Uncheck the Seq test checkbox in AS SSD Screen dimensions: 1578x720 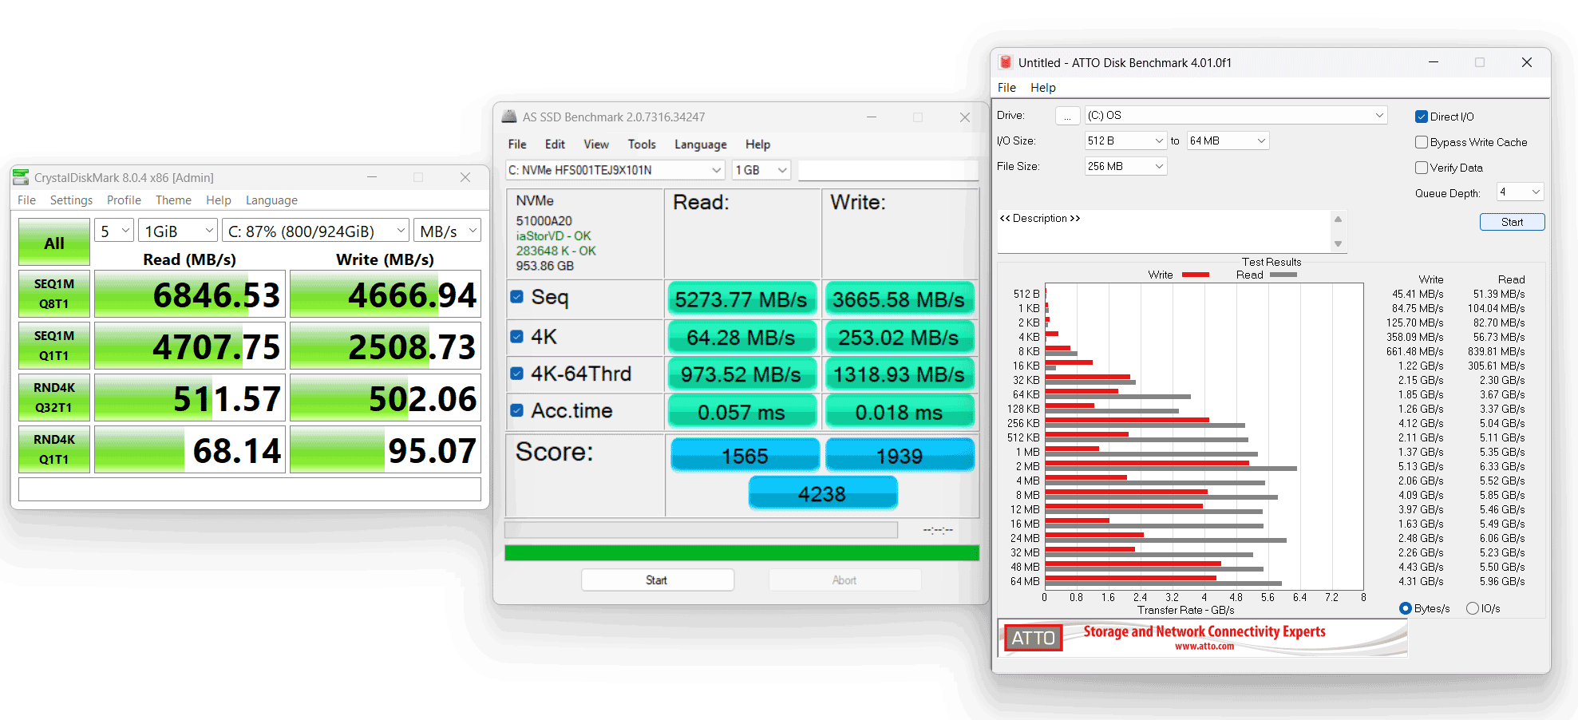pyautogui.click(x=516, y=297)
